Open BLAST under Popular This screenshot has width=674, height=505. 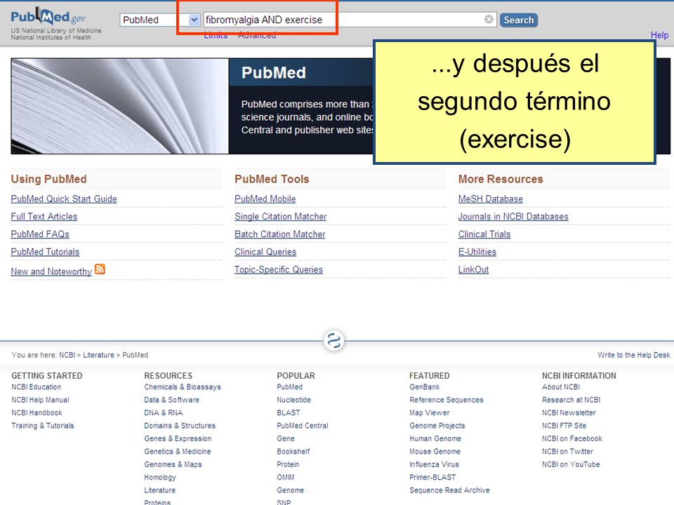pos(289,412)
